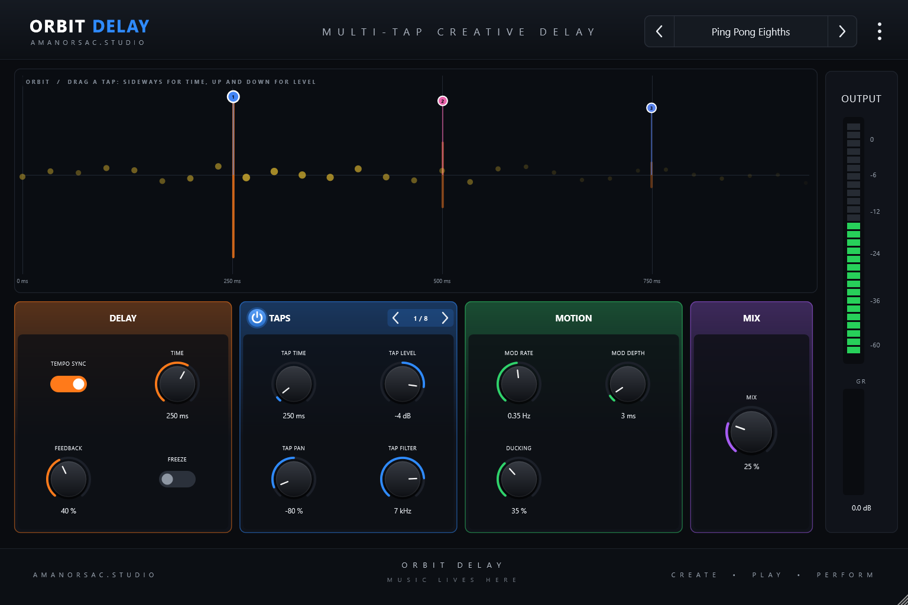Click the 0.0 dB gain reduction readout
Image resolution: width=908 pixels, height=605 pixels.
pos(861,508)
